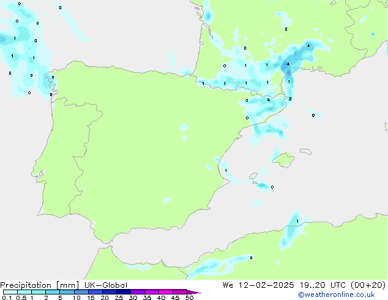Viewport: 388px width, 300px height.
Task: Click the '19..20 UTC' time text
Action: [323, 285]
